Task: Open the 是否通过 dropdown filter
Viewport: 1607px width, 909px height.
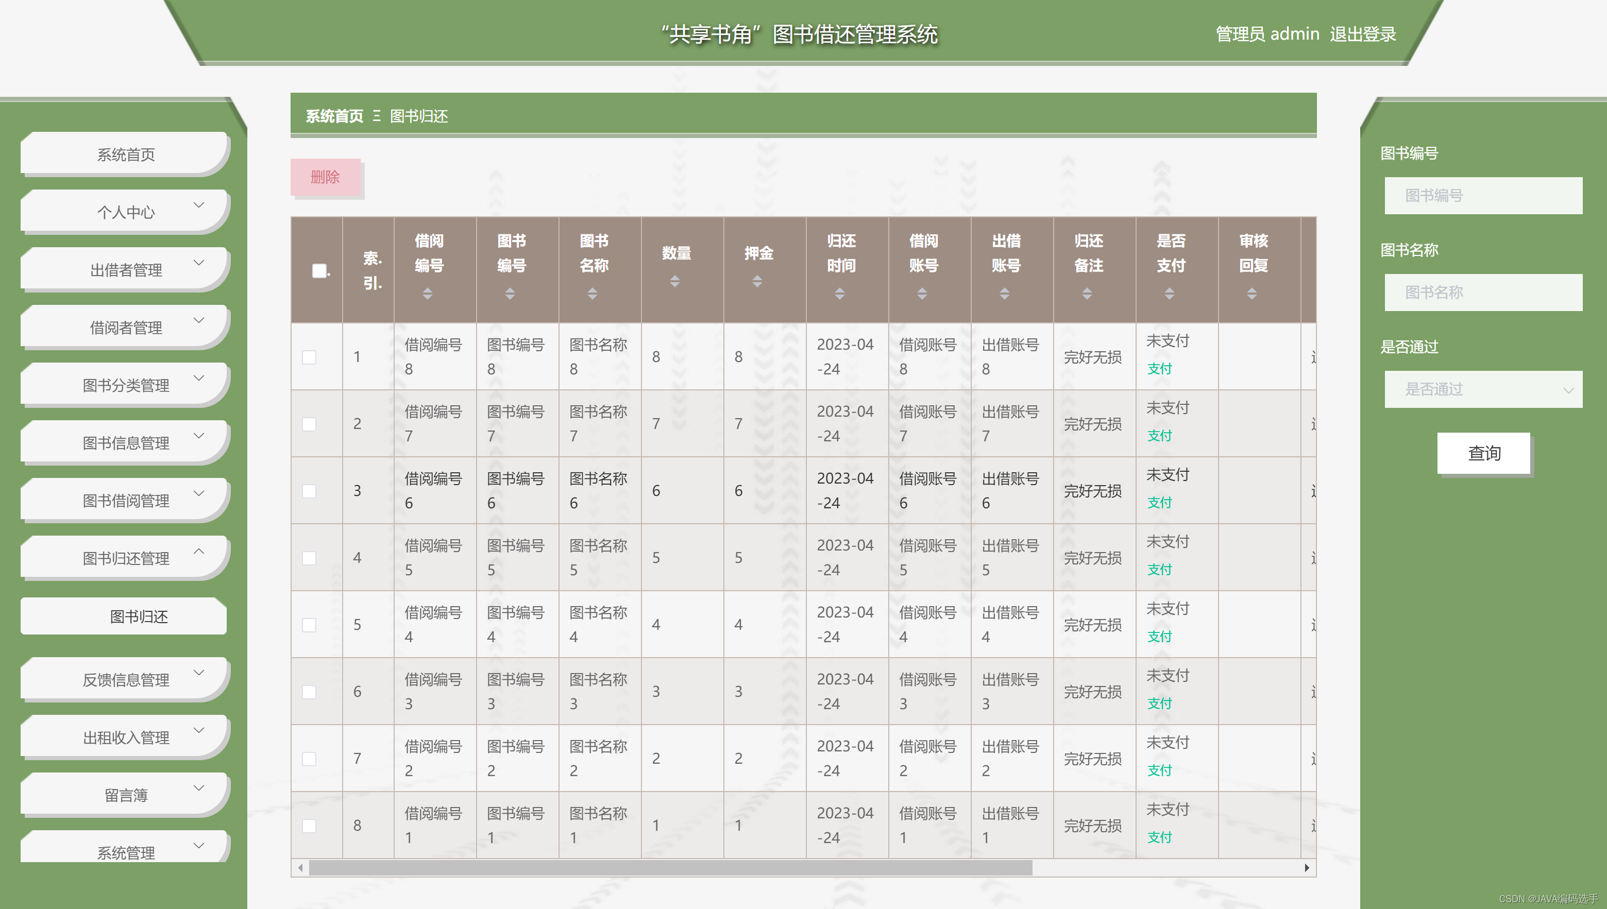Action: click(1483, 389)
